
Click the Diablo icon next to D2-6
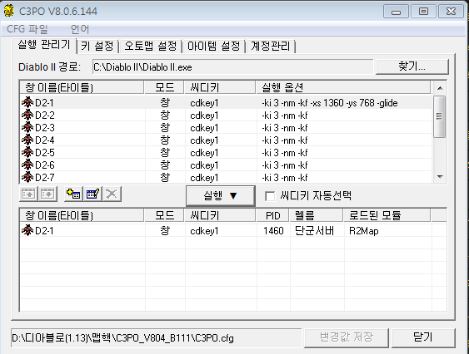click(27, 165)
